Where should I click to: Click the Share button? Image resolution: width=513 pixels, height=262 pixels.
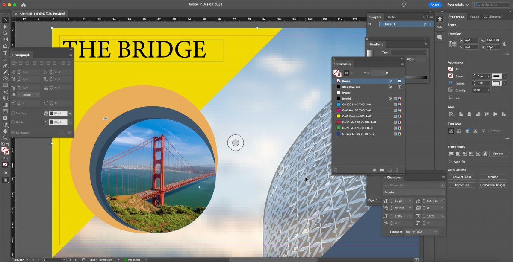pos(435,5)
